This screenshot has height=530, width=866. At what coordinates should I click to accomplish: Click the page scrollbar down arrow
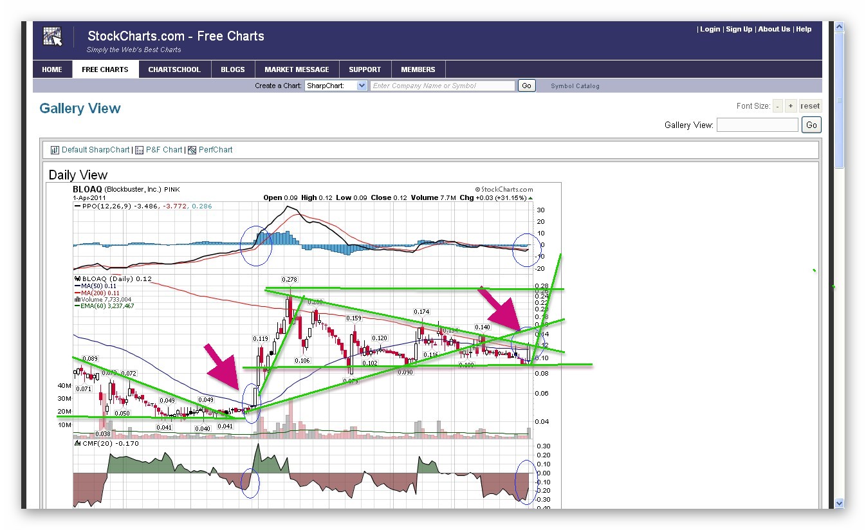839,503
